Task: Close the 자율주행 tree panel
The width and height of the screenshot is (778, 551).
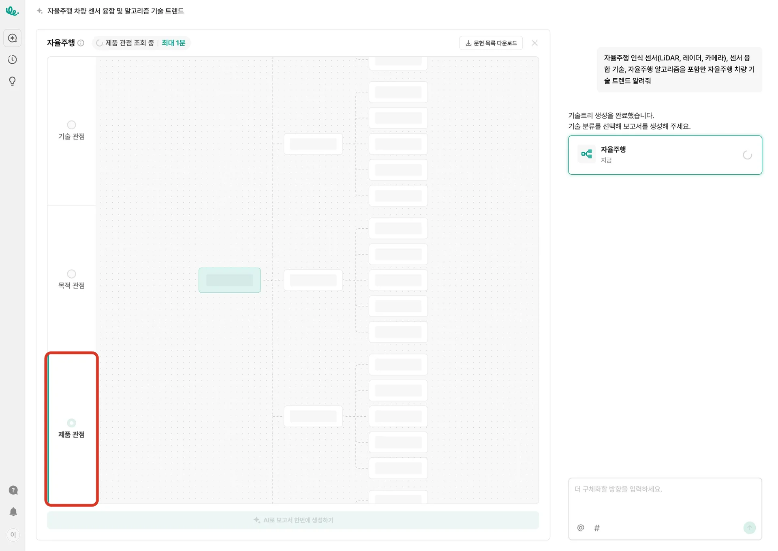Action: [x=534, y=43]
